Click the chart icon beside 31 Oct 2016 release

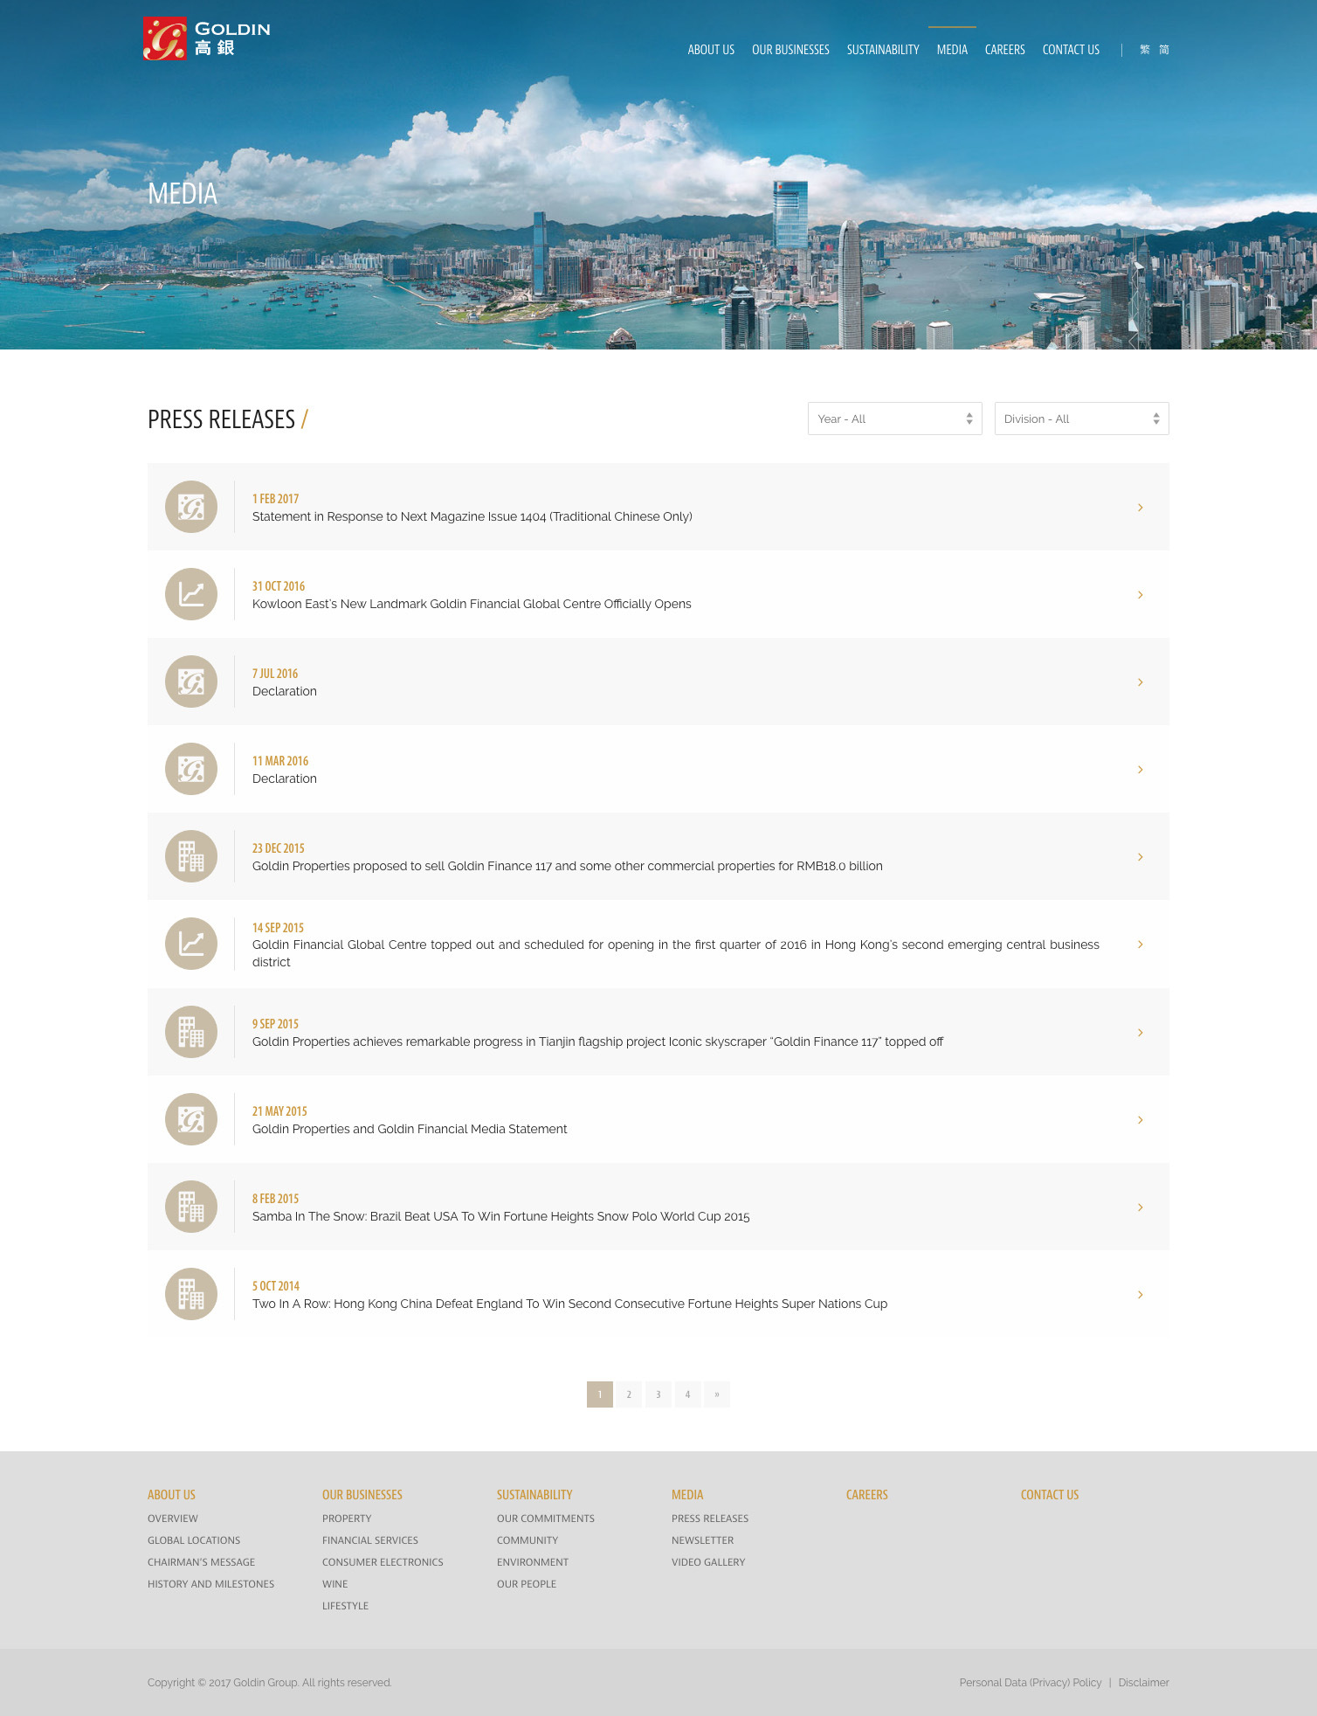(x=191, y=594)
